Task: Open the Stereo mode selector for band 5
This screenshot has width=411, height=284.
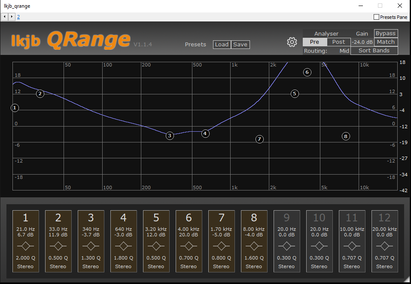Action: click(156, 266)
